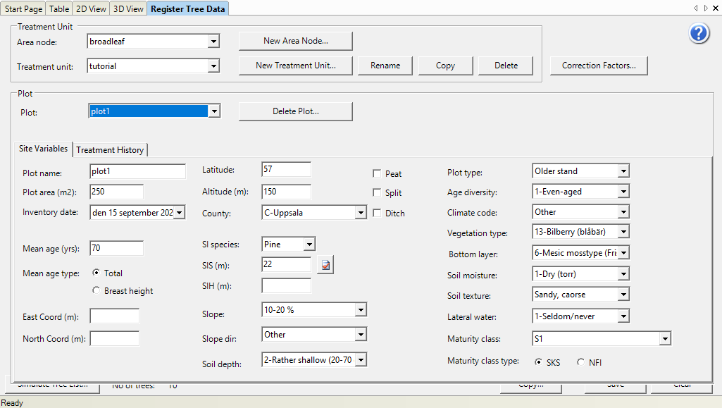Viewport: 722px width, 408px height.
Task: Select NFI maturity class type
Action: tap(580, 362)
